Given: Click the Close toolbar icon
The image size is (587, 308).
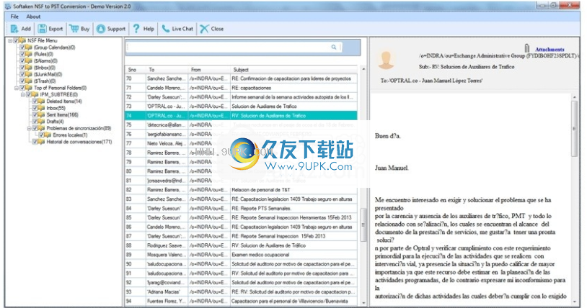Looking at the screenshot, I should click(204, 29).
